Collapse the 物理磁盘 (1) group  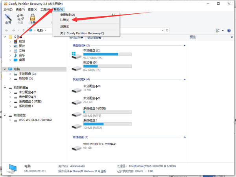click(x=184, y=137)
